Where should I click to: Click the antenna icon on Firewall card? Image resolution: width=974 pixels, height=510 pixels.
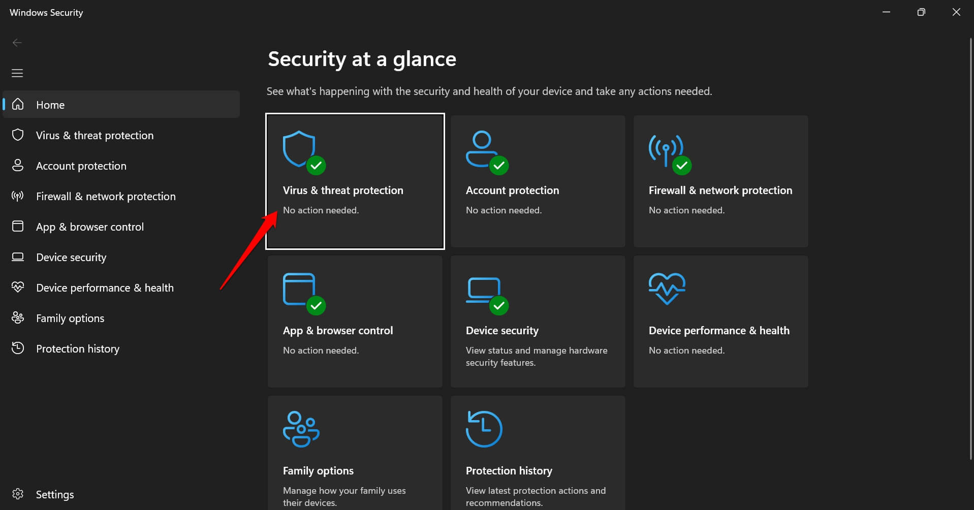tap(666, 150)
